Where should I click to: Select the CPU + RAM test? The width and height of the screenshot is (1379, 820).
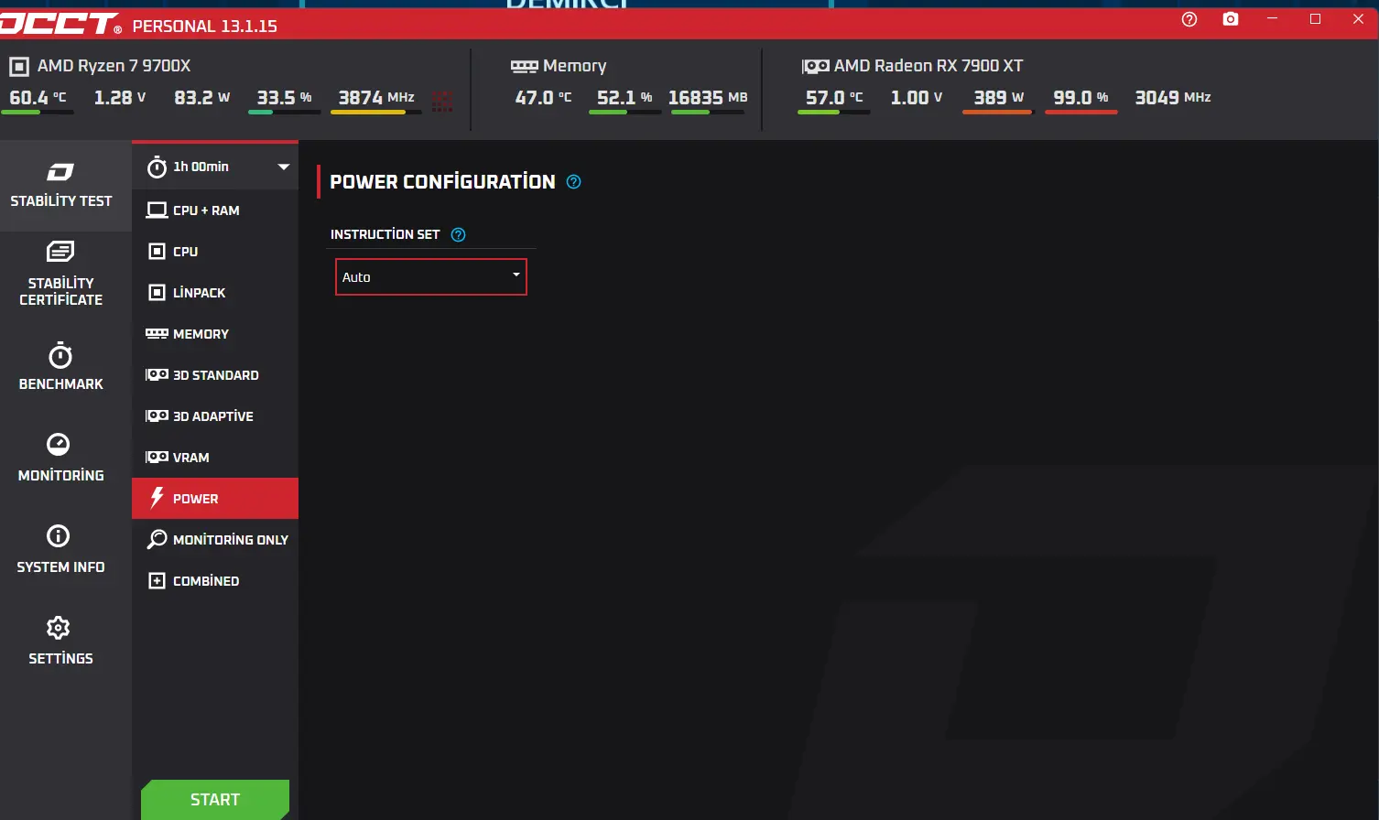tap(215, 210)
